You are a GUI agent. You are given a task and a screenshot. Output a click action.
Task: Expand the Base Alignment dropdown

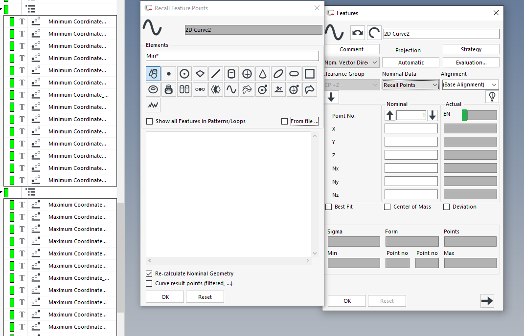click(470, 85)
